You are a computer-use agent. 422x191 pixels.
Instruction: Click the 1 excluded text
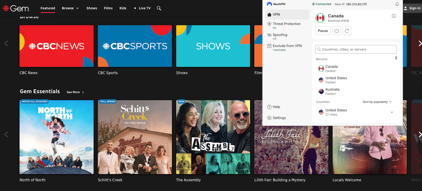click(x=279, y=50)
